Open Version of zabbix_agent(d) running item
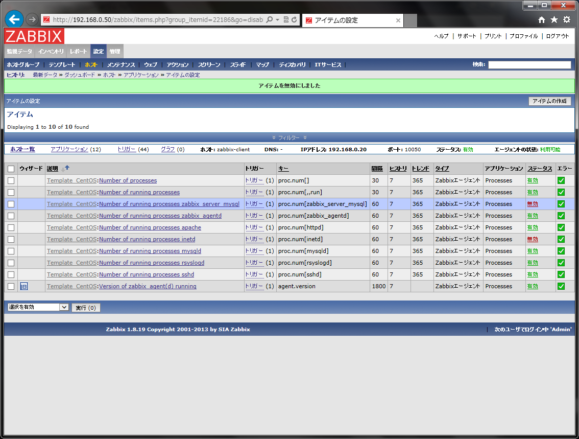The image size is (579, 439). pos(148,286)
